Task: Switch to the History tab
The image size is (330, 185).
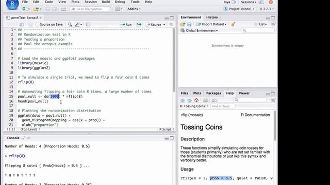Action: coord(212,17)
